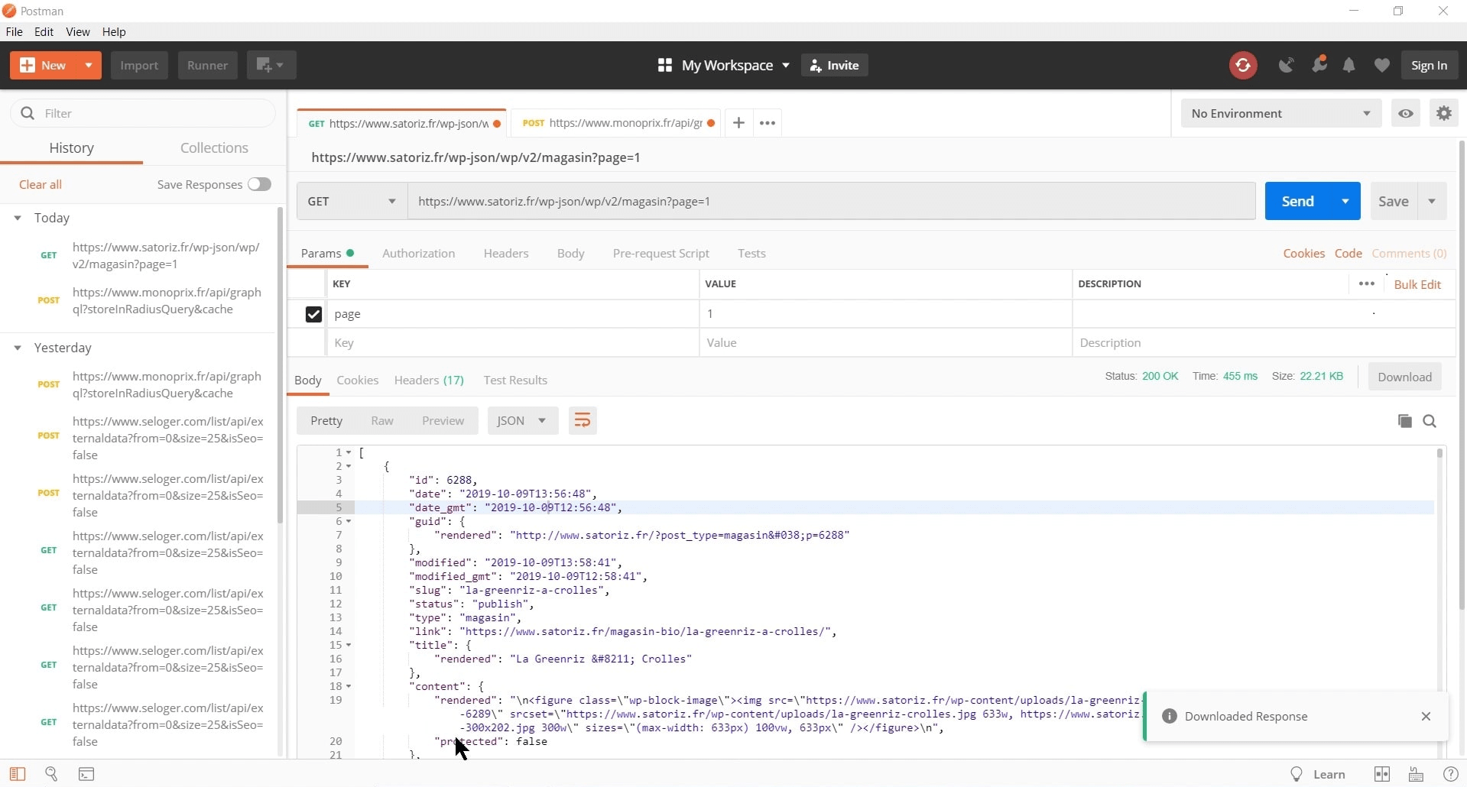Open the New button dropdown arrow

click(x=89, y=66)
